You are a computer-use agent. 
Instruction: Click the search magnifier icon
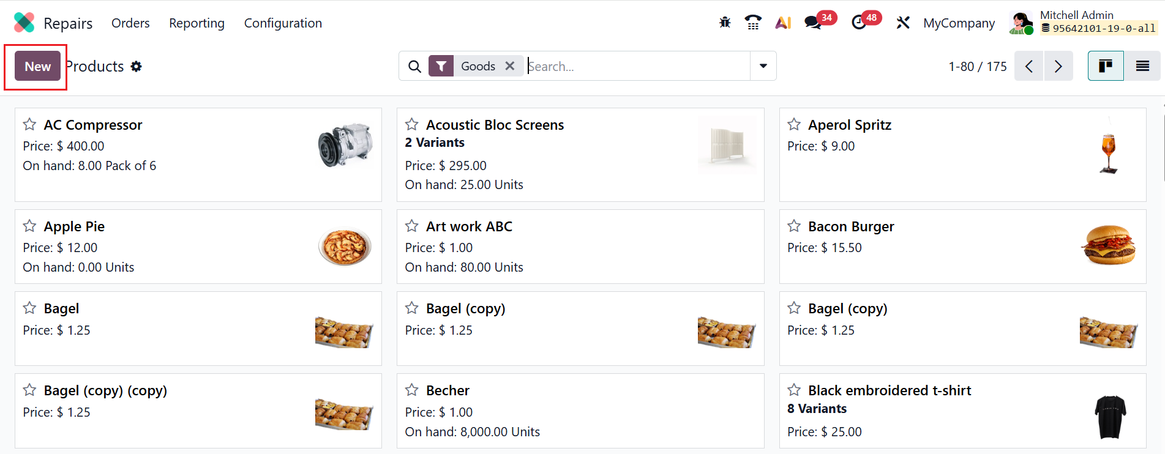tap(414, 66)
